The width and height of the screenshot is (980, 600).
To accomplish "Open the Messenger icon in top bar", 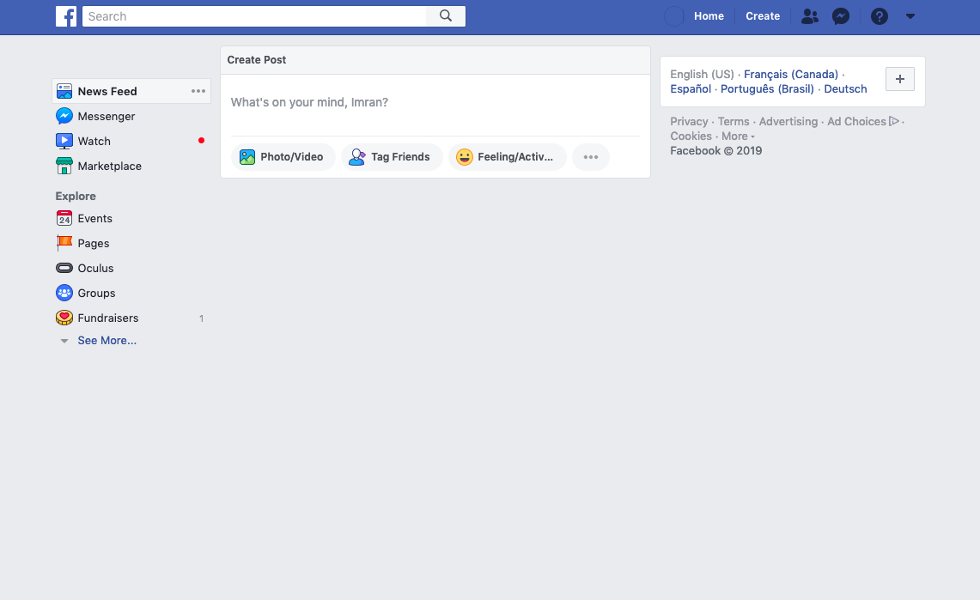I will [x=841, y=16].
